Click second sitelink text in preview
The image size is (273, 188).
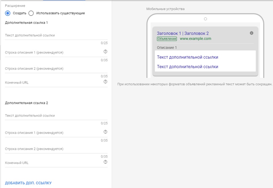pos(187,67)
